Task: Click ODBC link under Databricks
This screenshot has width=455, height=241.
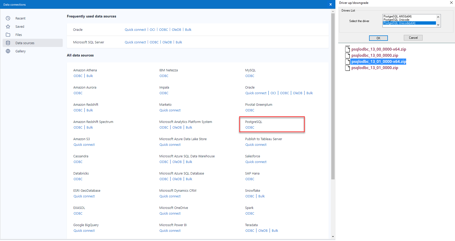Action: click(78, 179)
